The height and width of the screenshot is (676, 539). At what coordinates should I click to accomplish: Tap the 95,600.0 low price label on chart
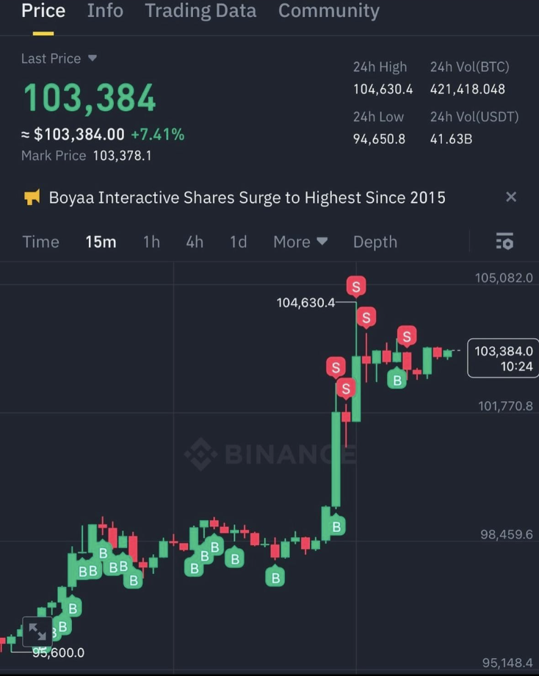click(x=59, y=652)
